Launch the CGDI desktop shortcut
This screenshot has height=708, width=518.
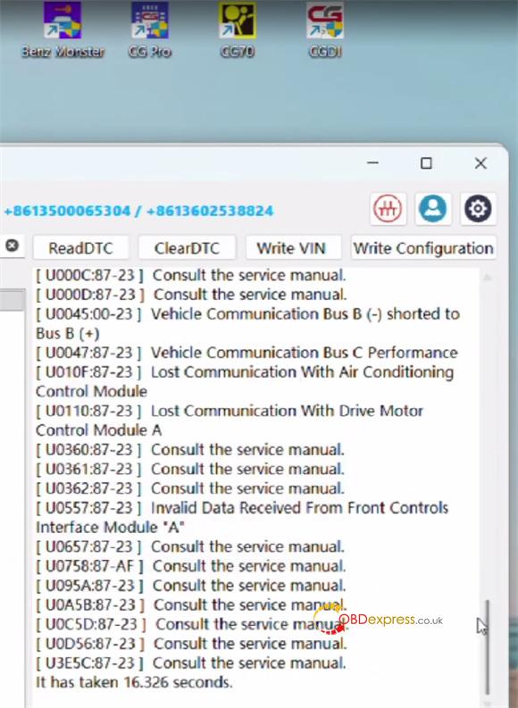(325, 29)
